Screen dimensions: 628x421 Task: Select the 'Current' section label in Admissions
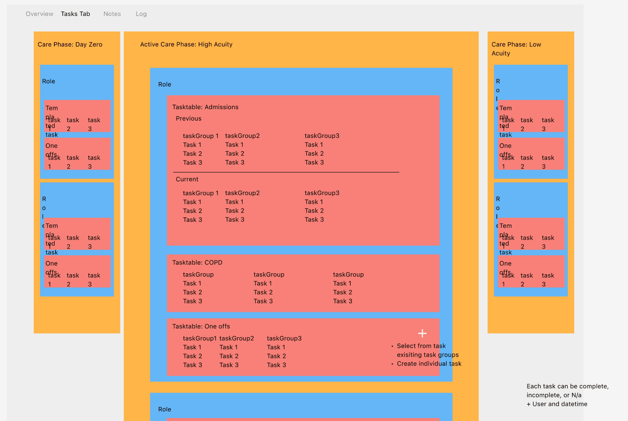click(x=187, y=179)
